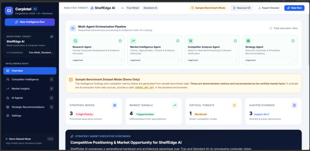This screenshot has width=310, height=151.
Task: Open the Overview menu item
Action: point(30,71)
